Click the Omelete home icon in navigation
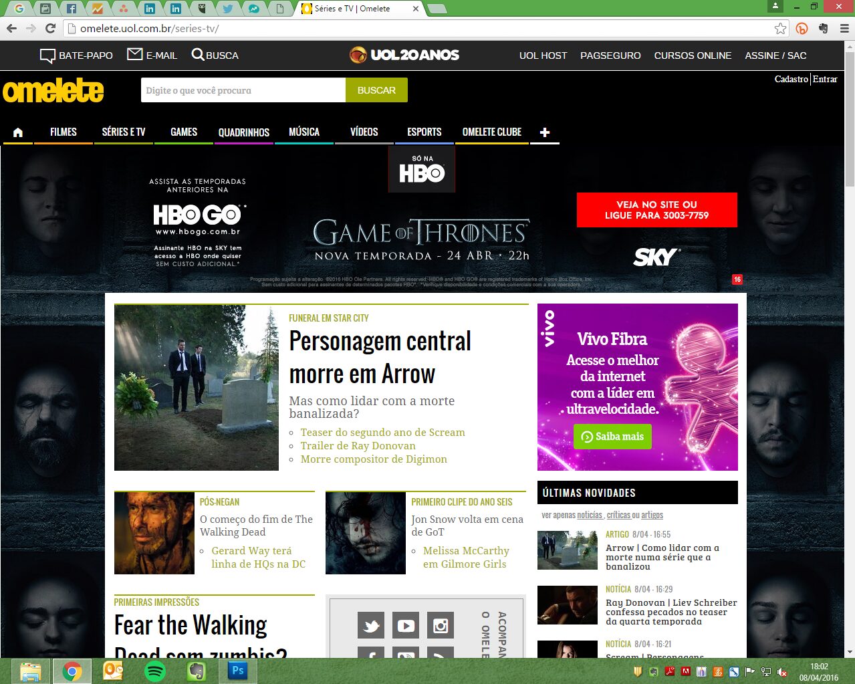Image resolution: width=855 pixels, height=684 pixels. pyautogui.click(x=18, y=132)
